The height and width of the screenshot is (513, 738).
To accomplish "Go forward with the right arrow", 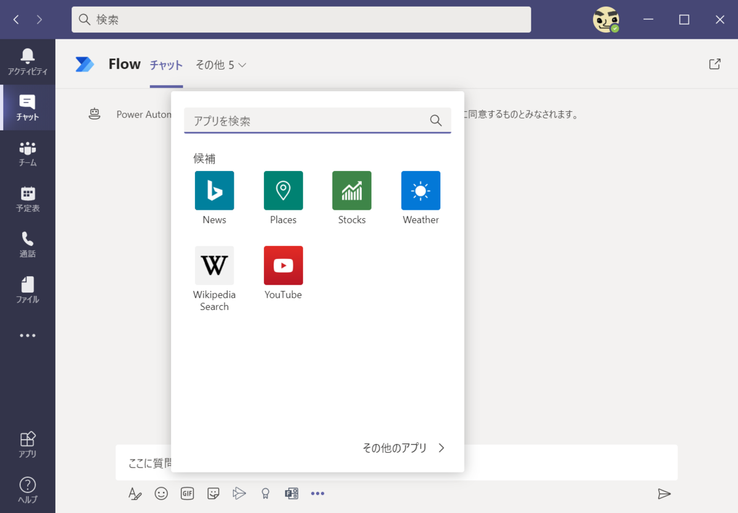I will [39, 20].
